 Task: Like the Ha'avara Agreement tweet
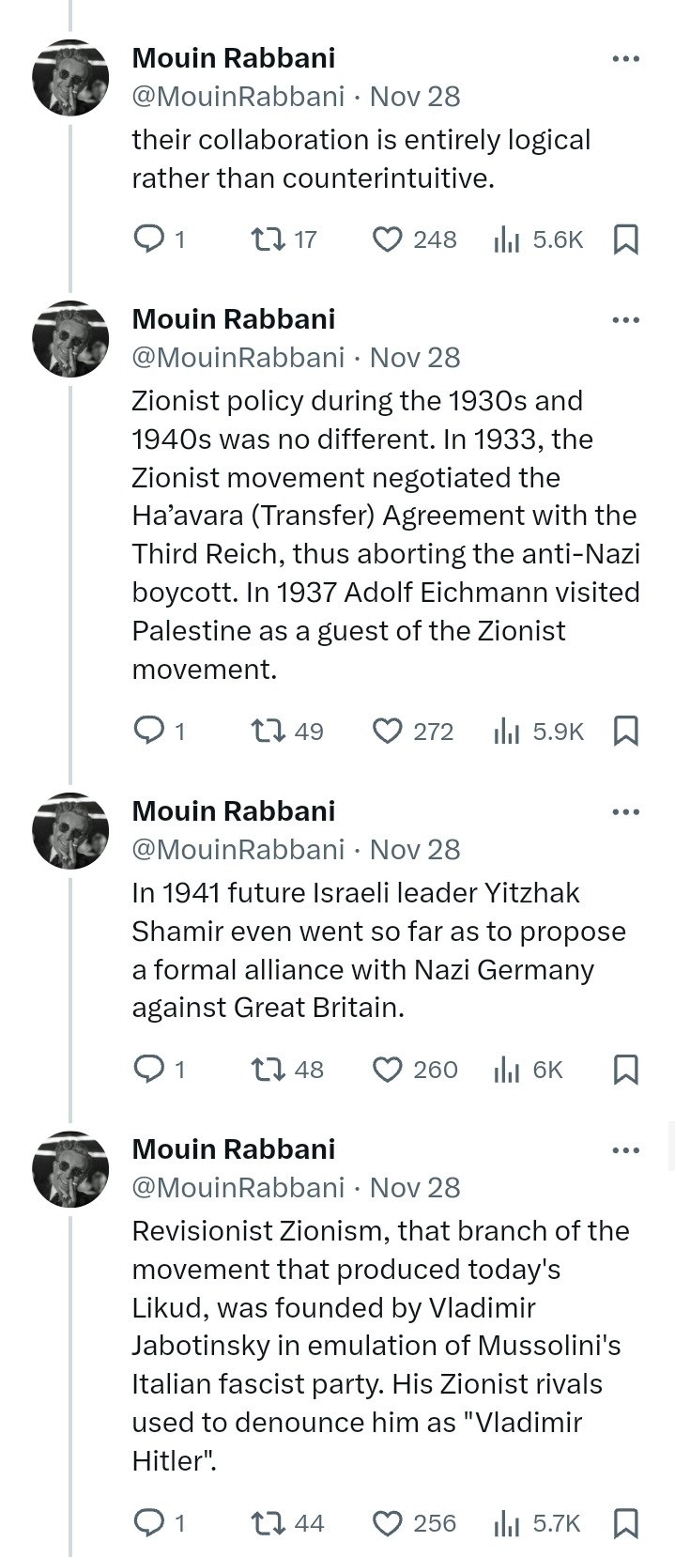[x=387, y=731]
